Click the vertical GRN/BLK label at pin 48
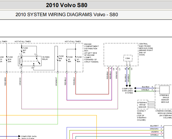The height and width of the screenshot is (139, 172). pos(129,78)
